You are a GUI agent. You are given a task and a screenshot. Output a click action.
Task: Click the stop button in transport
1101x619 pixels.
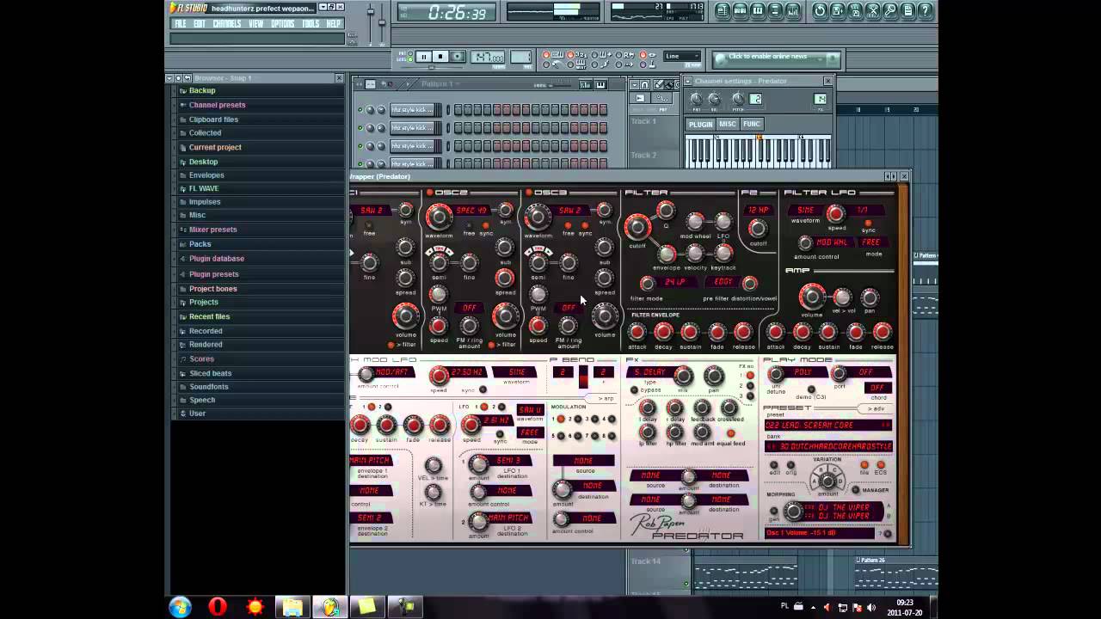click(x=440, y=57)
